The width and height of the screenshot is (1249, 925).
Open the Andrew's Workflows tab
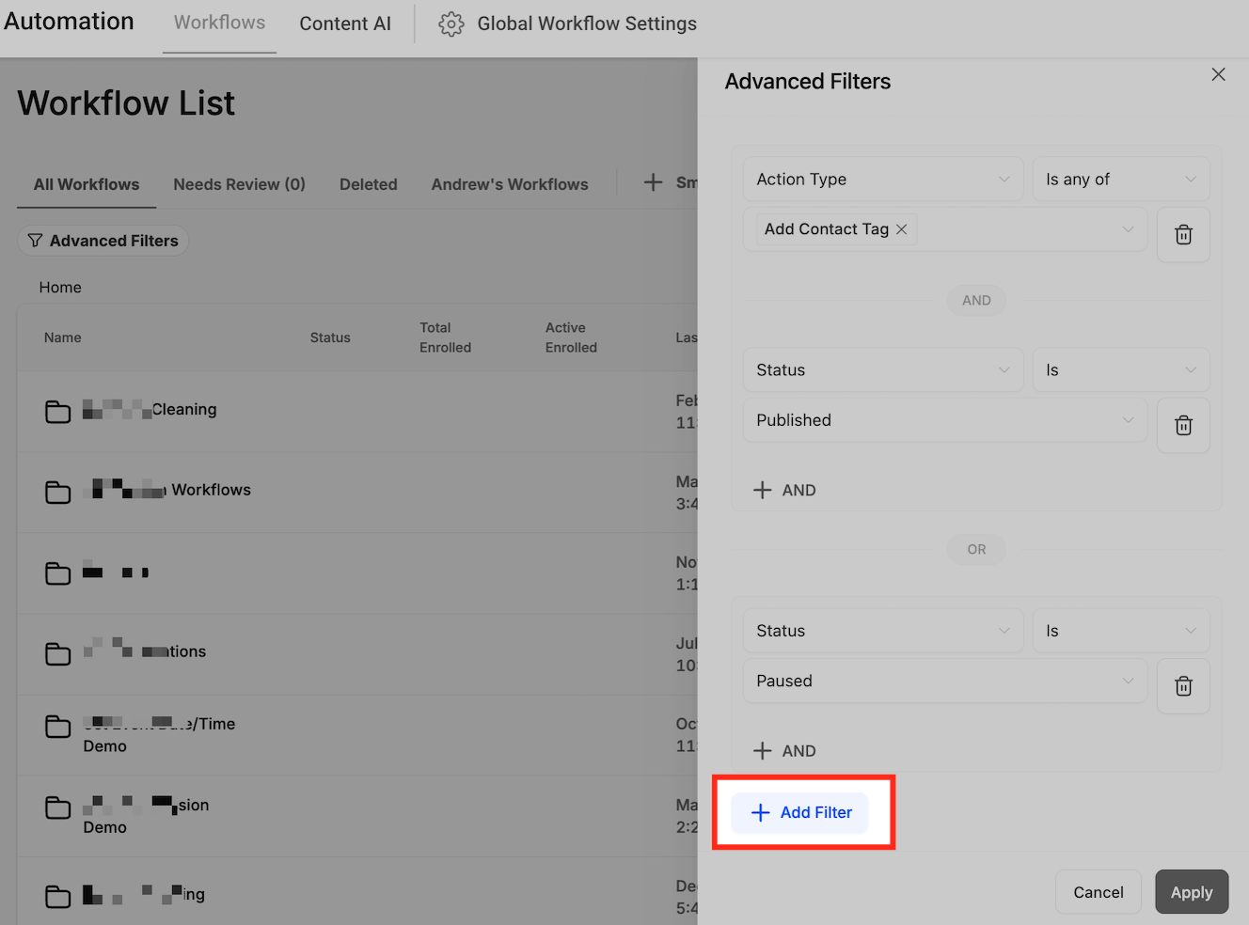click(x=510, y=184)
